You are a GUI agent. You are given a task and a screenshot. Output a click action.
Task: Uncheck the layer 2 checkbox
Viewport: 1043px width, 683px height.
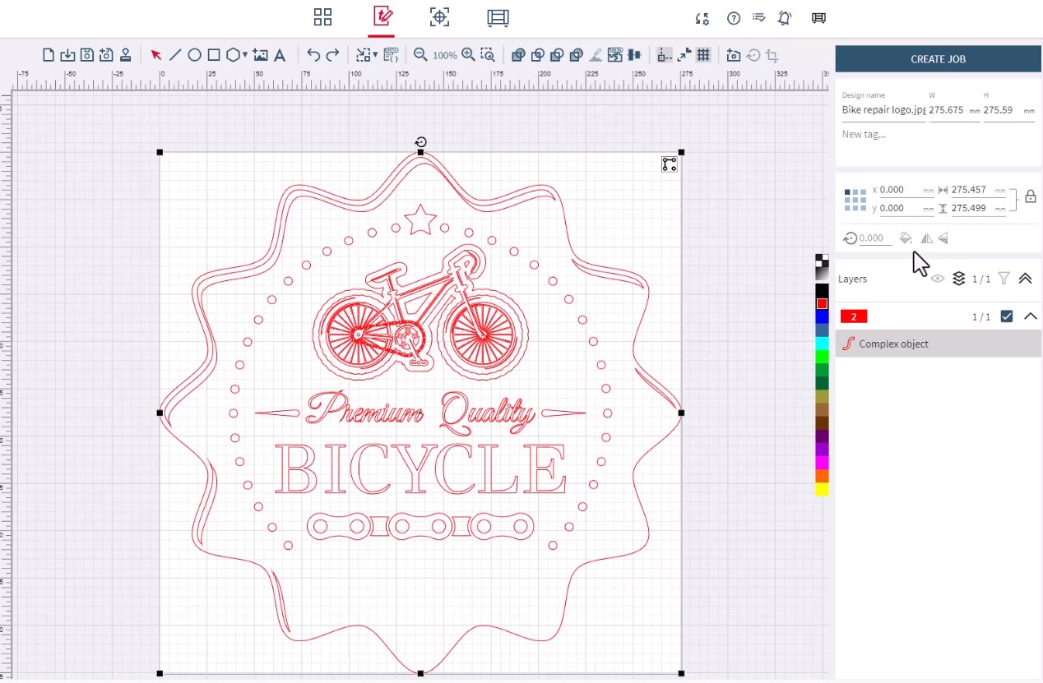[x=1006, y=316]
